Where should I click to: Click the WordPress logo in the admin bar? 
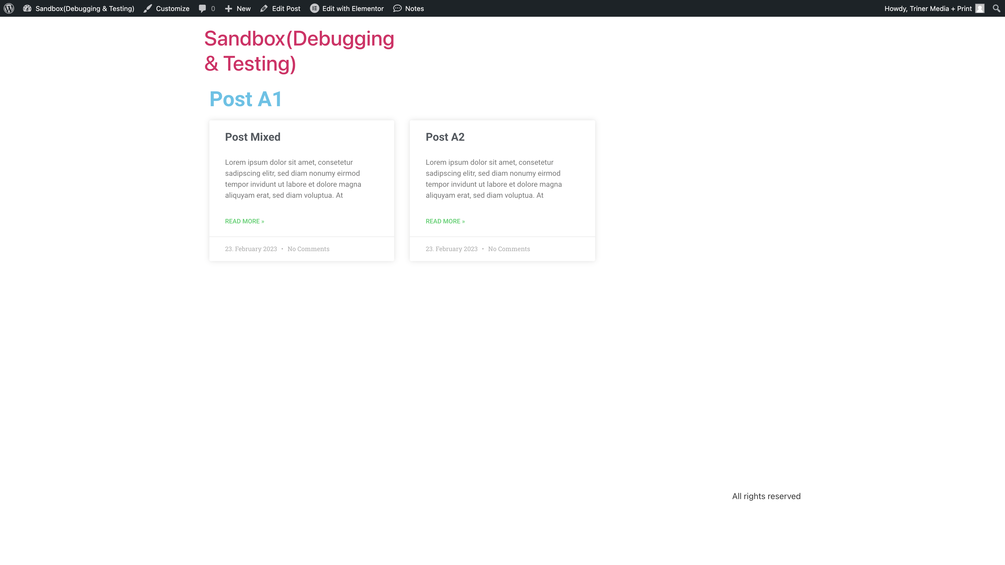(8, 8)
